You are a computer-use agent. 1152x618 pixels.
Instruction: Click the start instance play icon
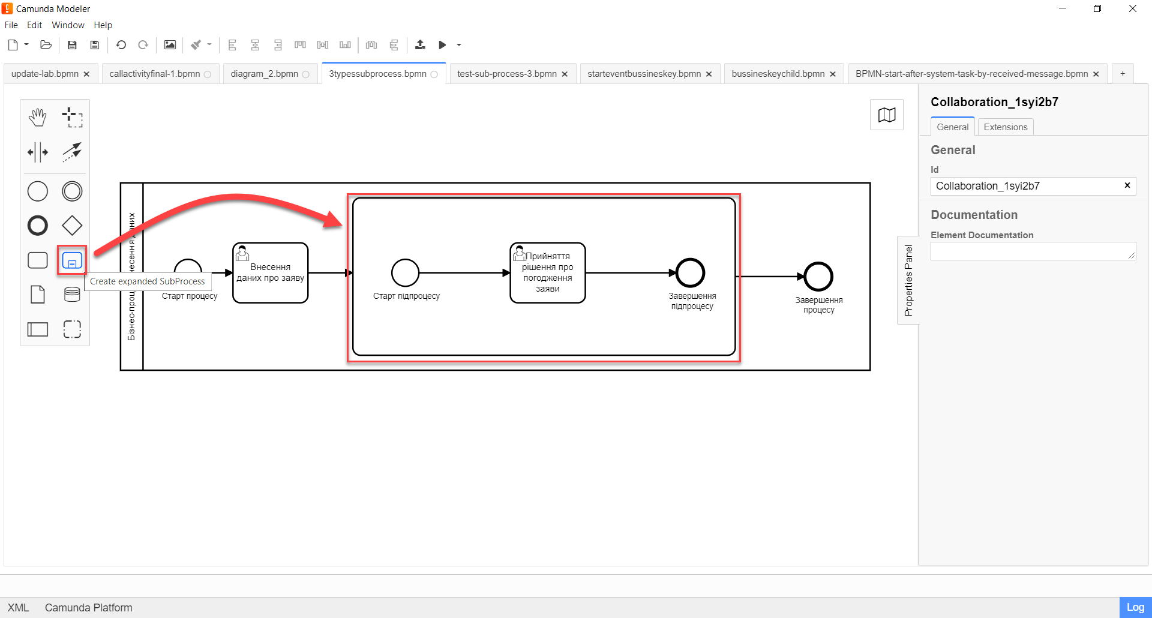click(443, 45)
